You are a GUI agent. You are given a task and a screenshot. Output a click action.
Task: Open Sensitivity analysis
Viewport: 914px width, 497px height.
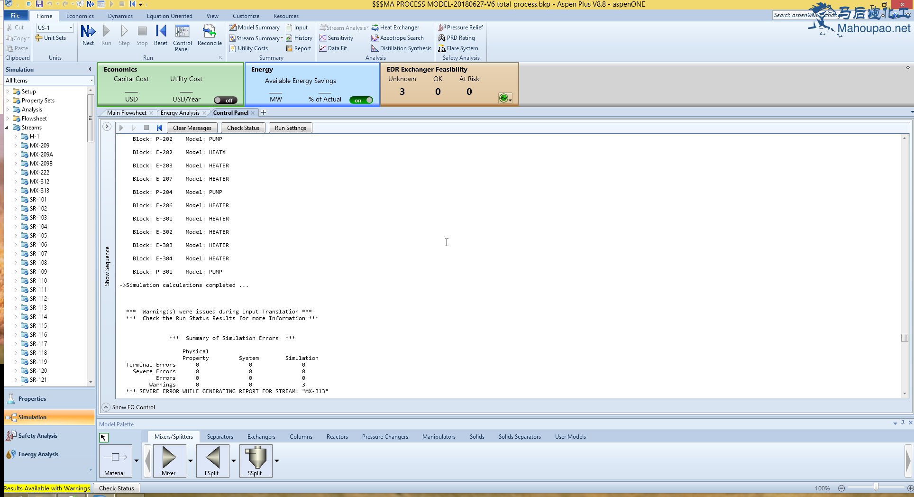click(336, 38)
